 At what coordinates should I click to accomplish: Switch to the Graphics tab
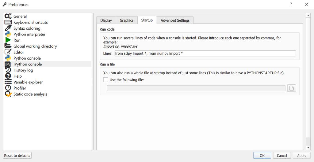(x=127, y=20)
